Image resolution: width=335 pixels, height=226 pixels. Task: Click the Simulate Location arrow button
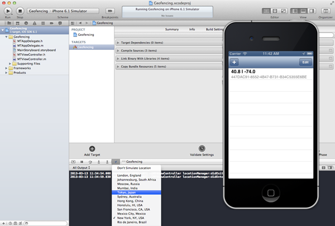coord(116,162)
